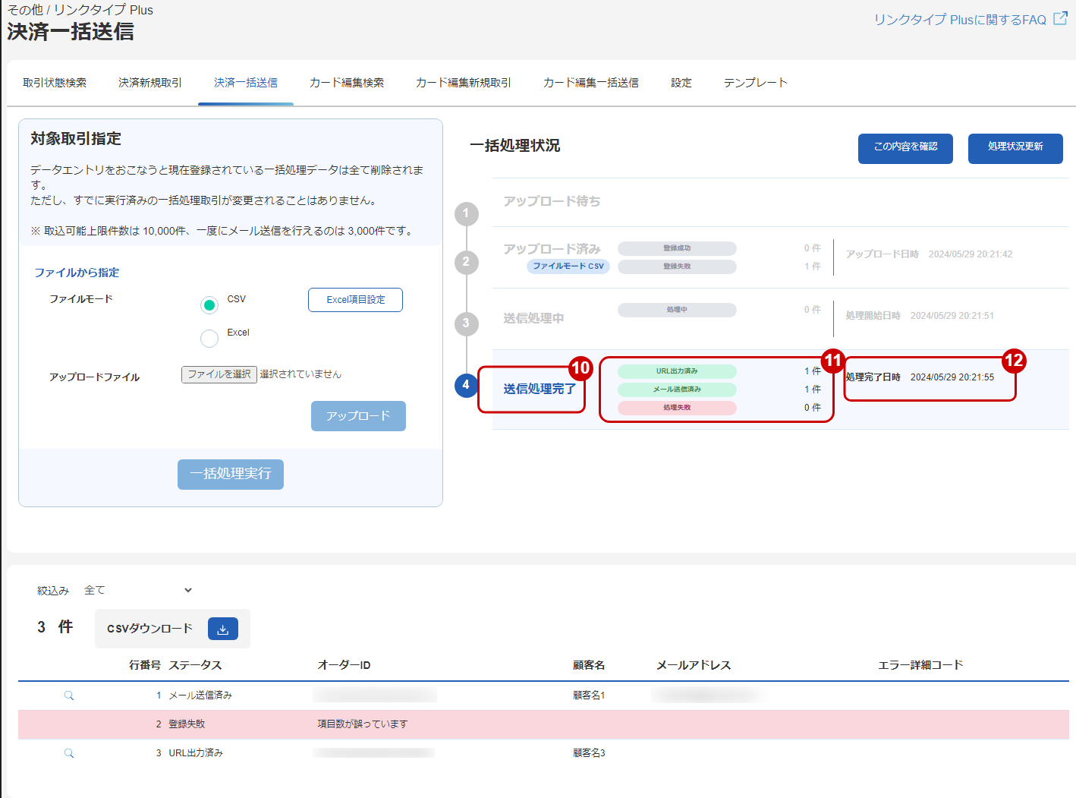Click the 行番号 column header
1076x798 pixels.
[145, 665]
